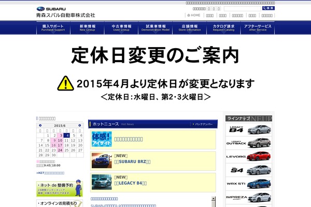
Task: Select June 4 in the calendar
Action: [67, 135]
